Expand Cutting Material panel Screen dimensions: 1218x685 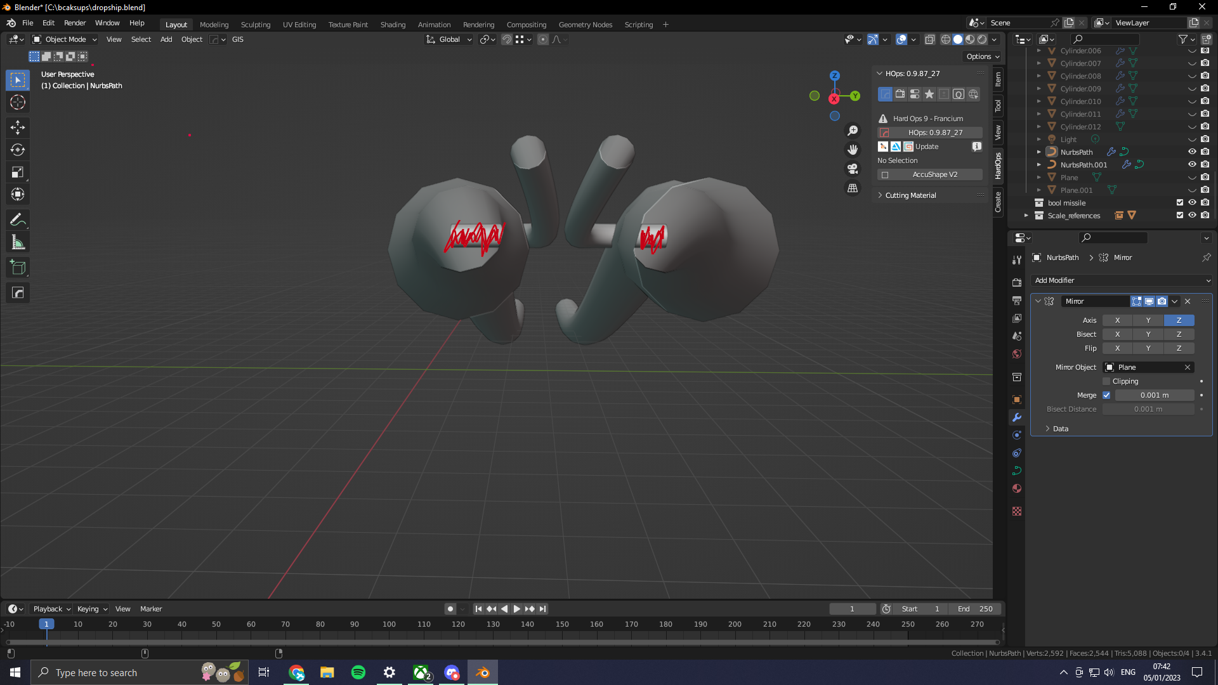(x=910, y=195)
